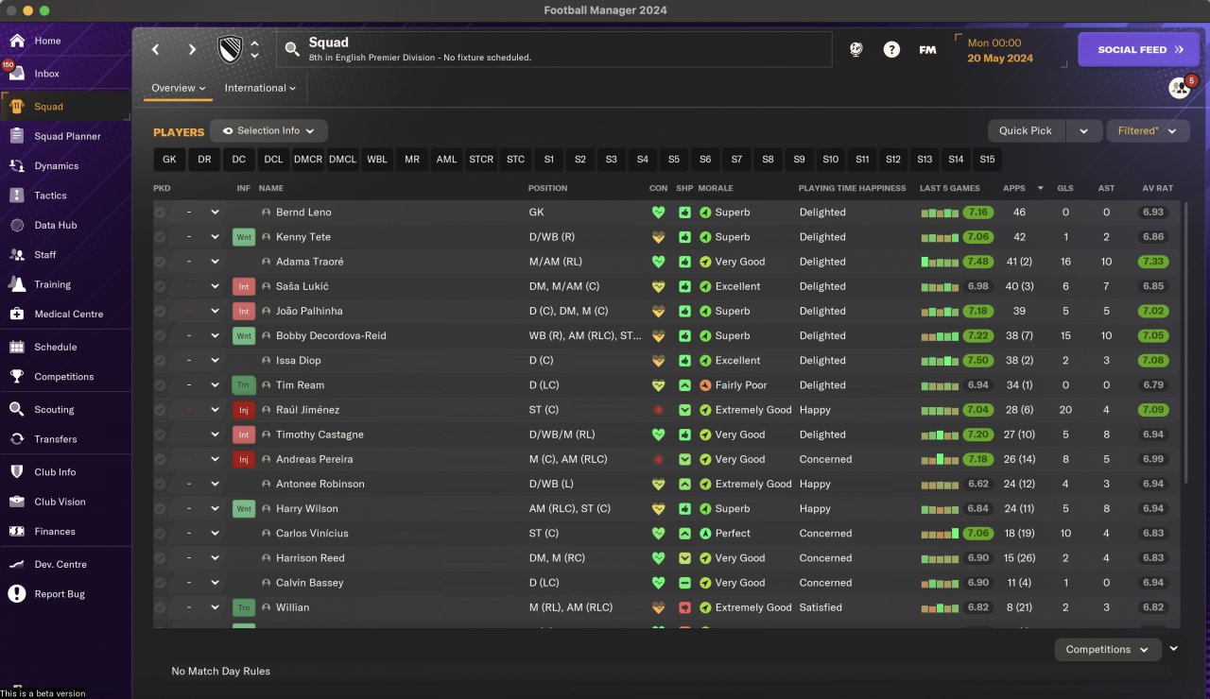
Task: Toggle picked status for João Palhinha
Action: 160,311
